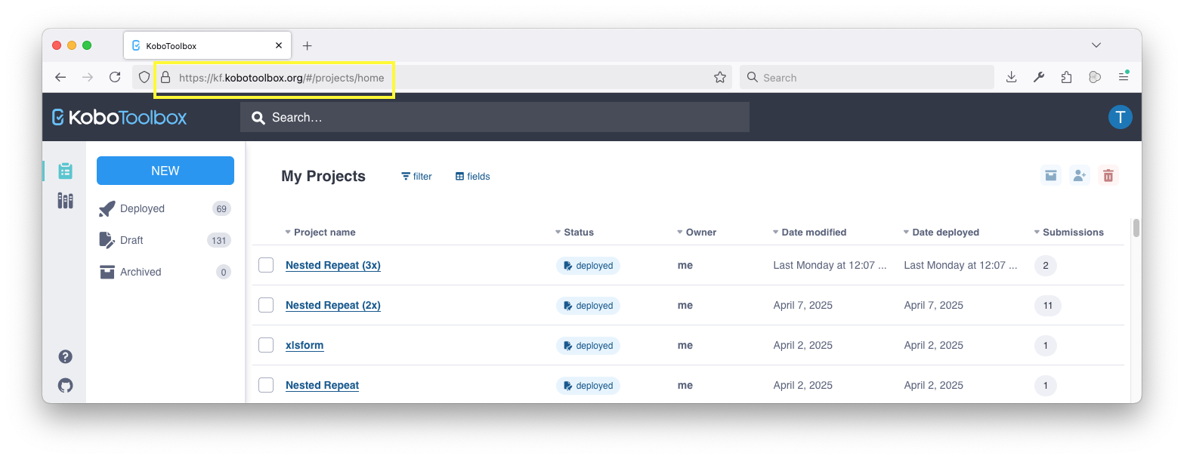This screenshot has width=1184, height=459.
Task: Open the Help question mark icon
Action: [66, 357]
